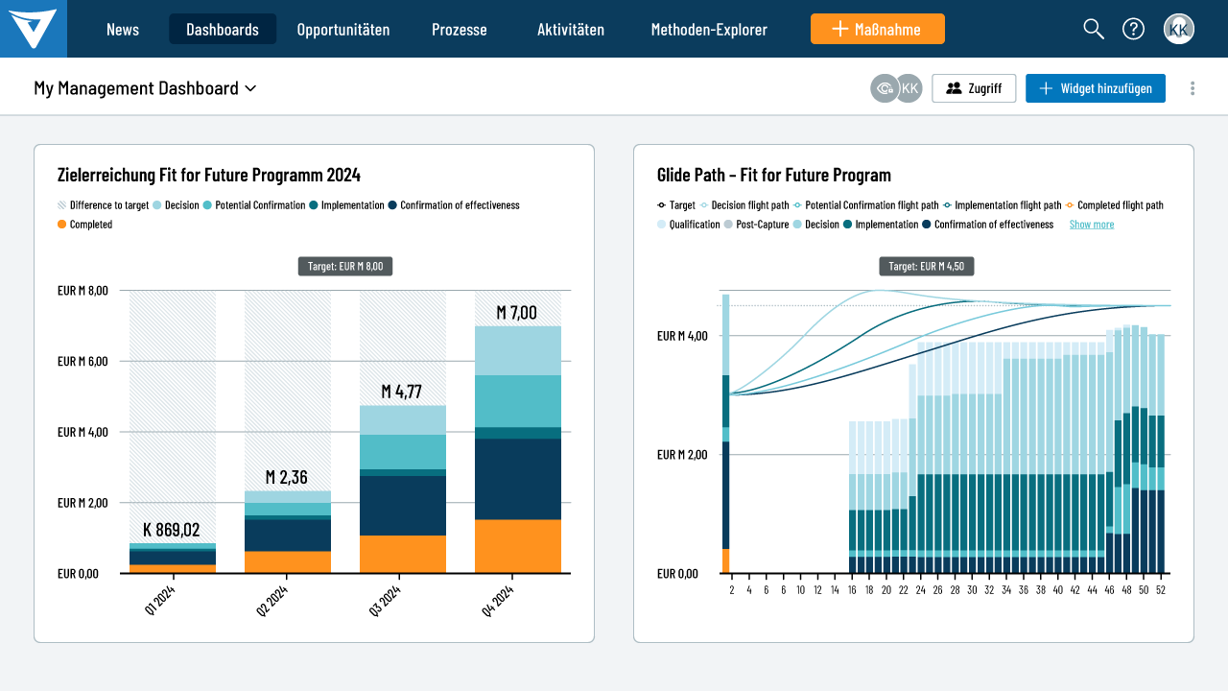Click the Widget hinzufügen button
The height and width of the screenshot is (691, 1228).
(x=1096, y=88)
